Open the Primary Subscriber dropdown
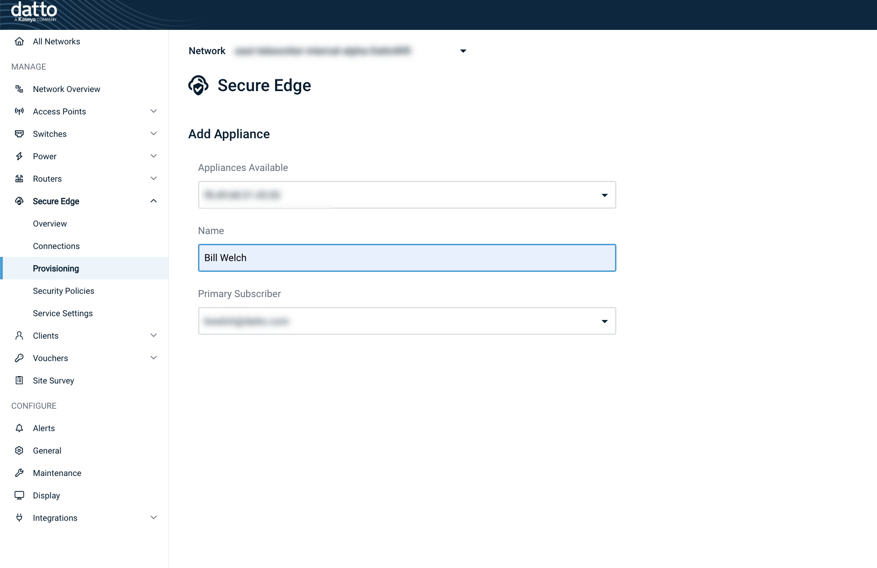The width and height of the screenshot is (877, 568). (605, 321)
